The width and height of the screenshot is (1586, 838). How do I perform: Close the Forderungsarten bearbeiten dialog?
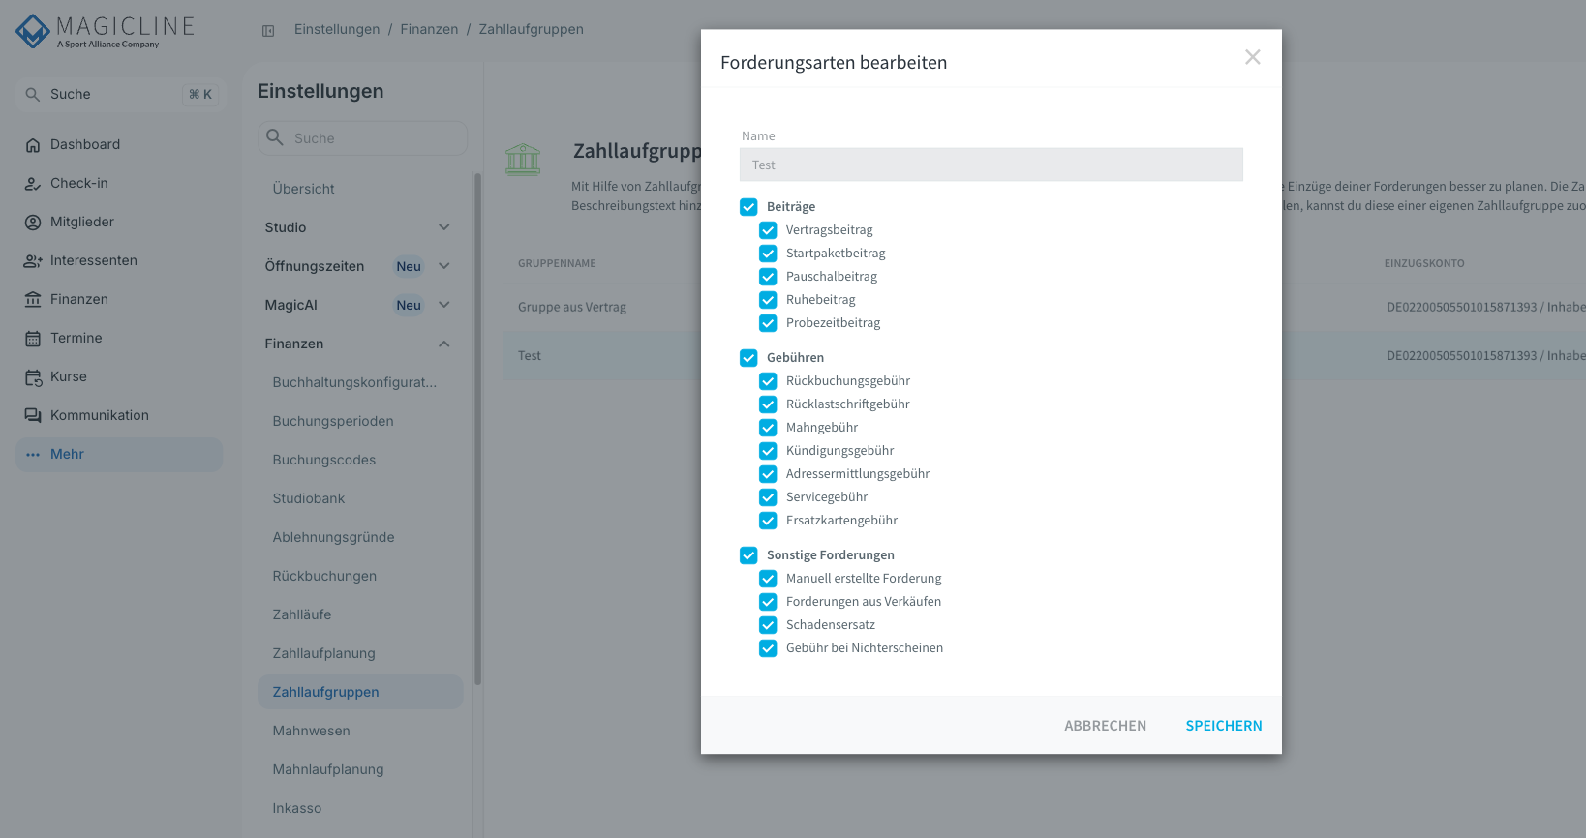(1253, 57)
